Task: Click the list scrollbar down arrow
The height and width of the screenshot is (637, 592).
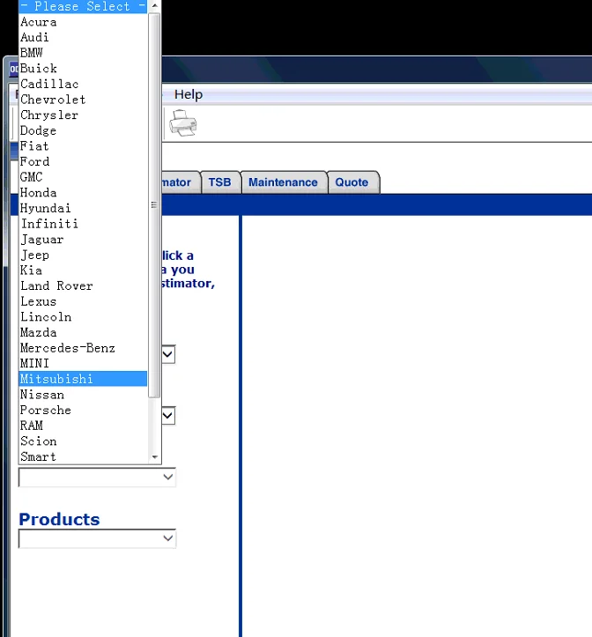Action: (154, 457)
